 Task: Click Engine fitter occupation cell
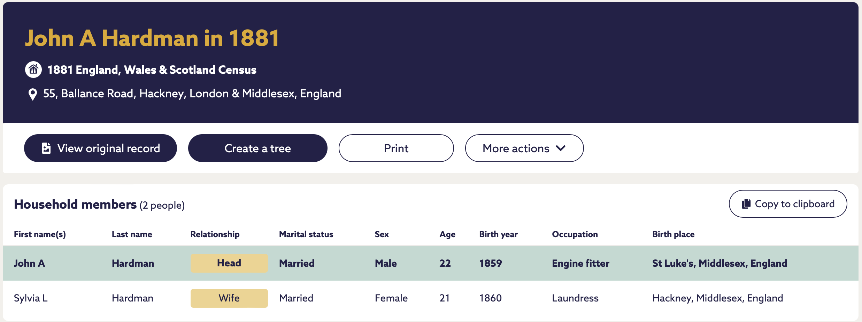pos(581,263)
